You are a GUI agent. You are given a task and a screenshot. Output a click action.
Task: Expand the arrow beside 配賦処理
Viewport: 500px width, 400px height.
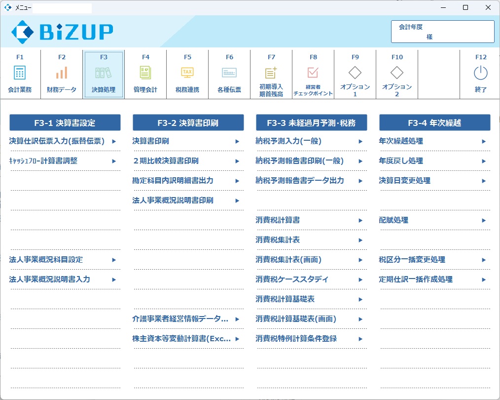coord(484,221)
